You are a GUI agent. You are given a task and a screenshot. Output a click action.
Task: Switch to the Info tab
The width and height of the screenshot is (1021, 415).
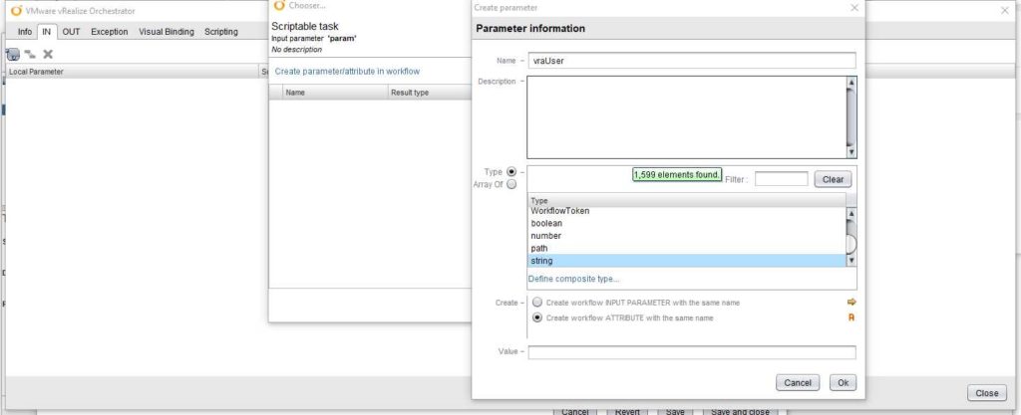(x=25, y=31)
